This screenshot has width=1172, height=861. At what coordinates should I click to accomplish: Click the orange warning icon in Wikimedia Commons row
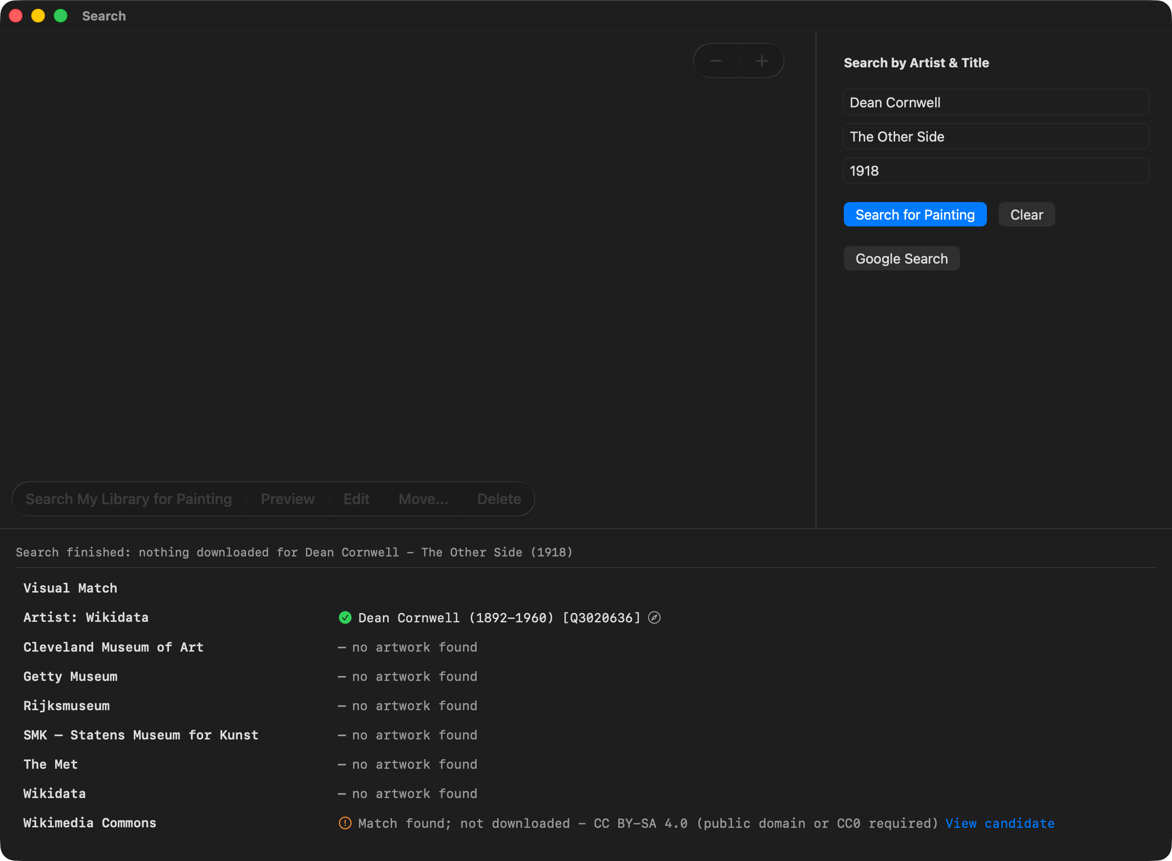[345, 823]
